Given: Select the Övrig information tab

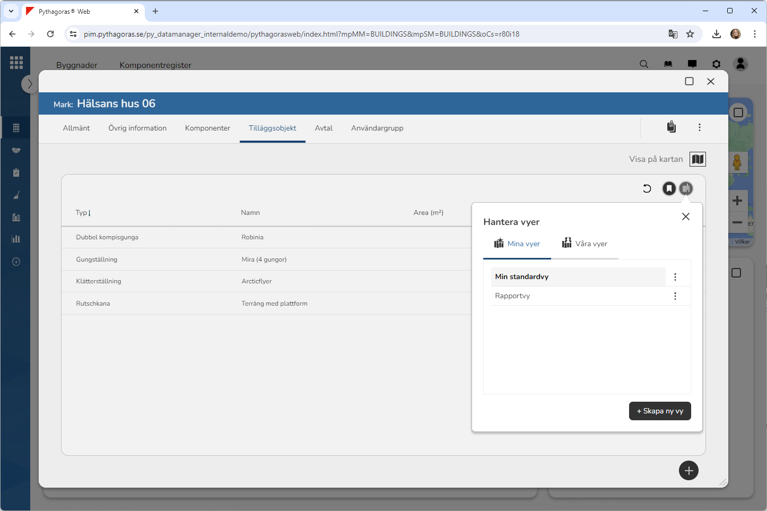Looking at the screenshot, I should (137, 128).
